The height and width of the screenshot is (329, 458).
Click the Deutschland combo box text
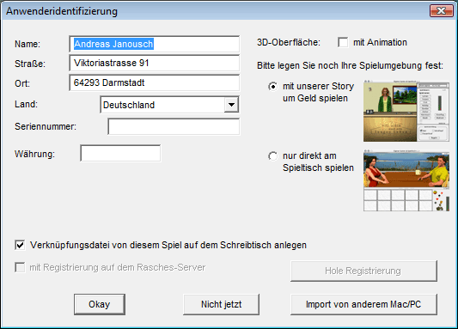click(129, 105)
